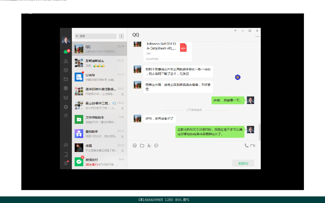Click the QQ chat title header

coord(136,35)
